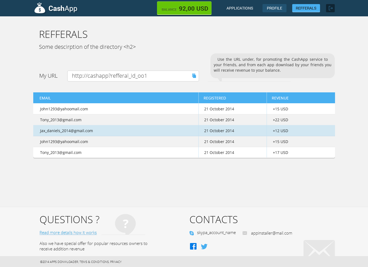The height and width of the screenshot is (267, 368).
Task: Open the Skype contact icon
Action: tap(192, 233)
